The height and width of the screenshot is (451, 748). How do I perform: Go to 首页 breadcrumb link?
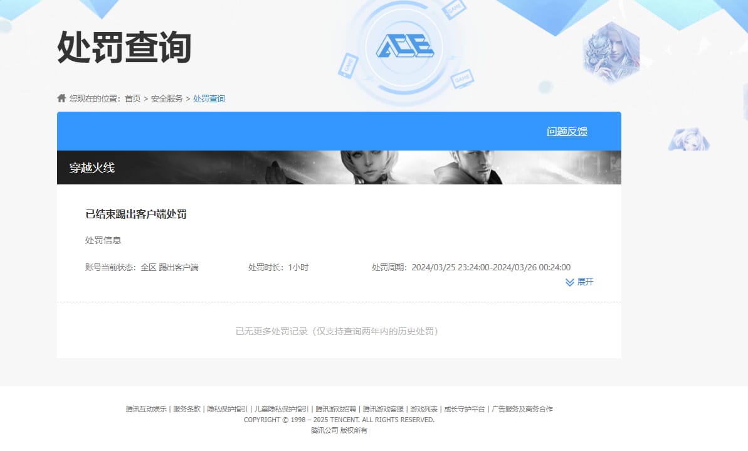coord(133,98)
